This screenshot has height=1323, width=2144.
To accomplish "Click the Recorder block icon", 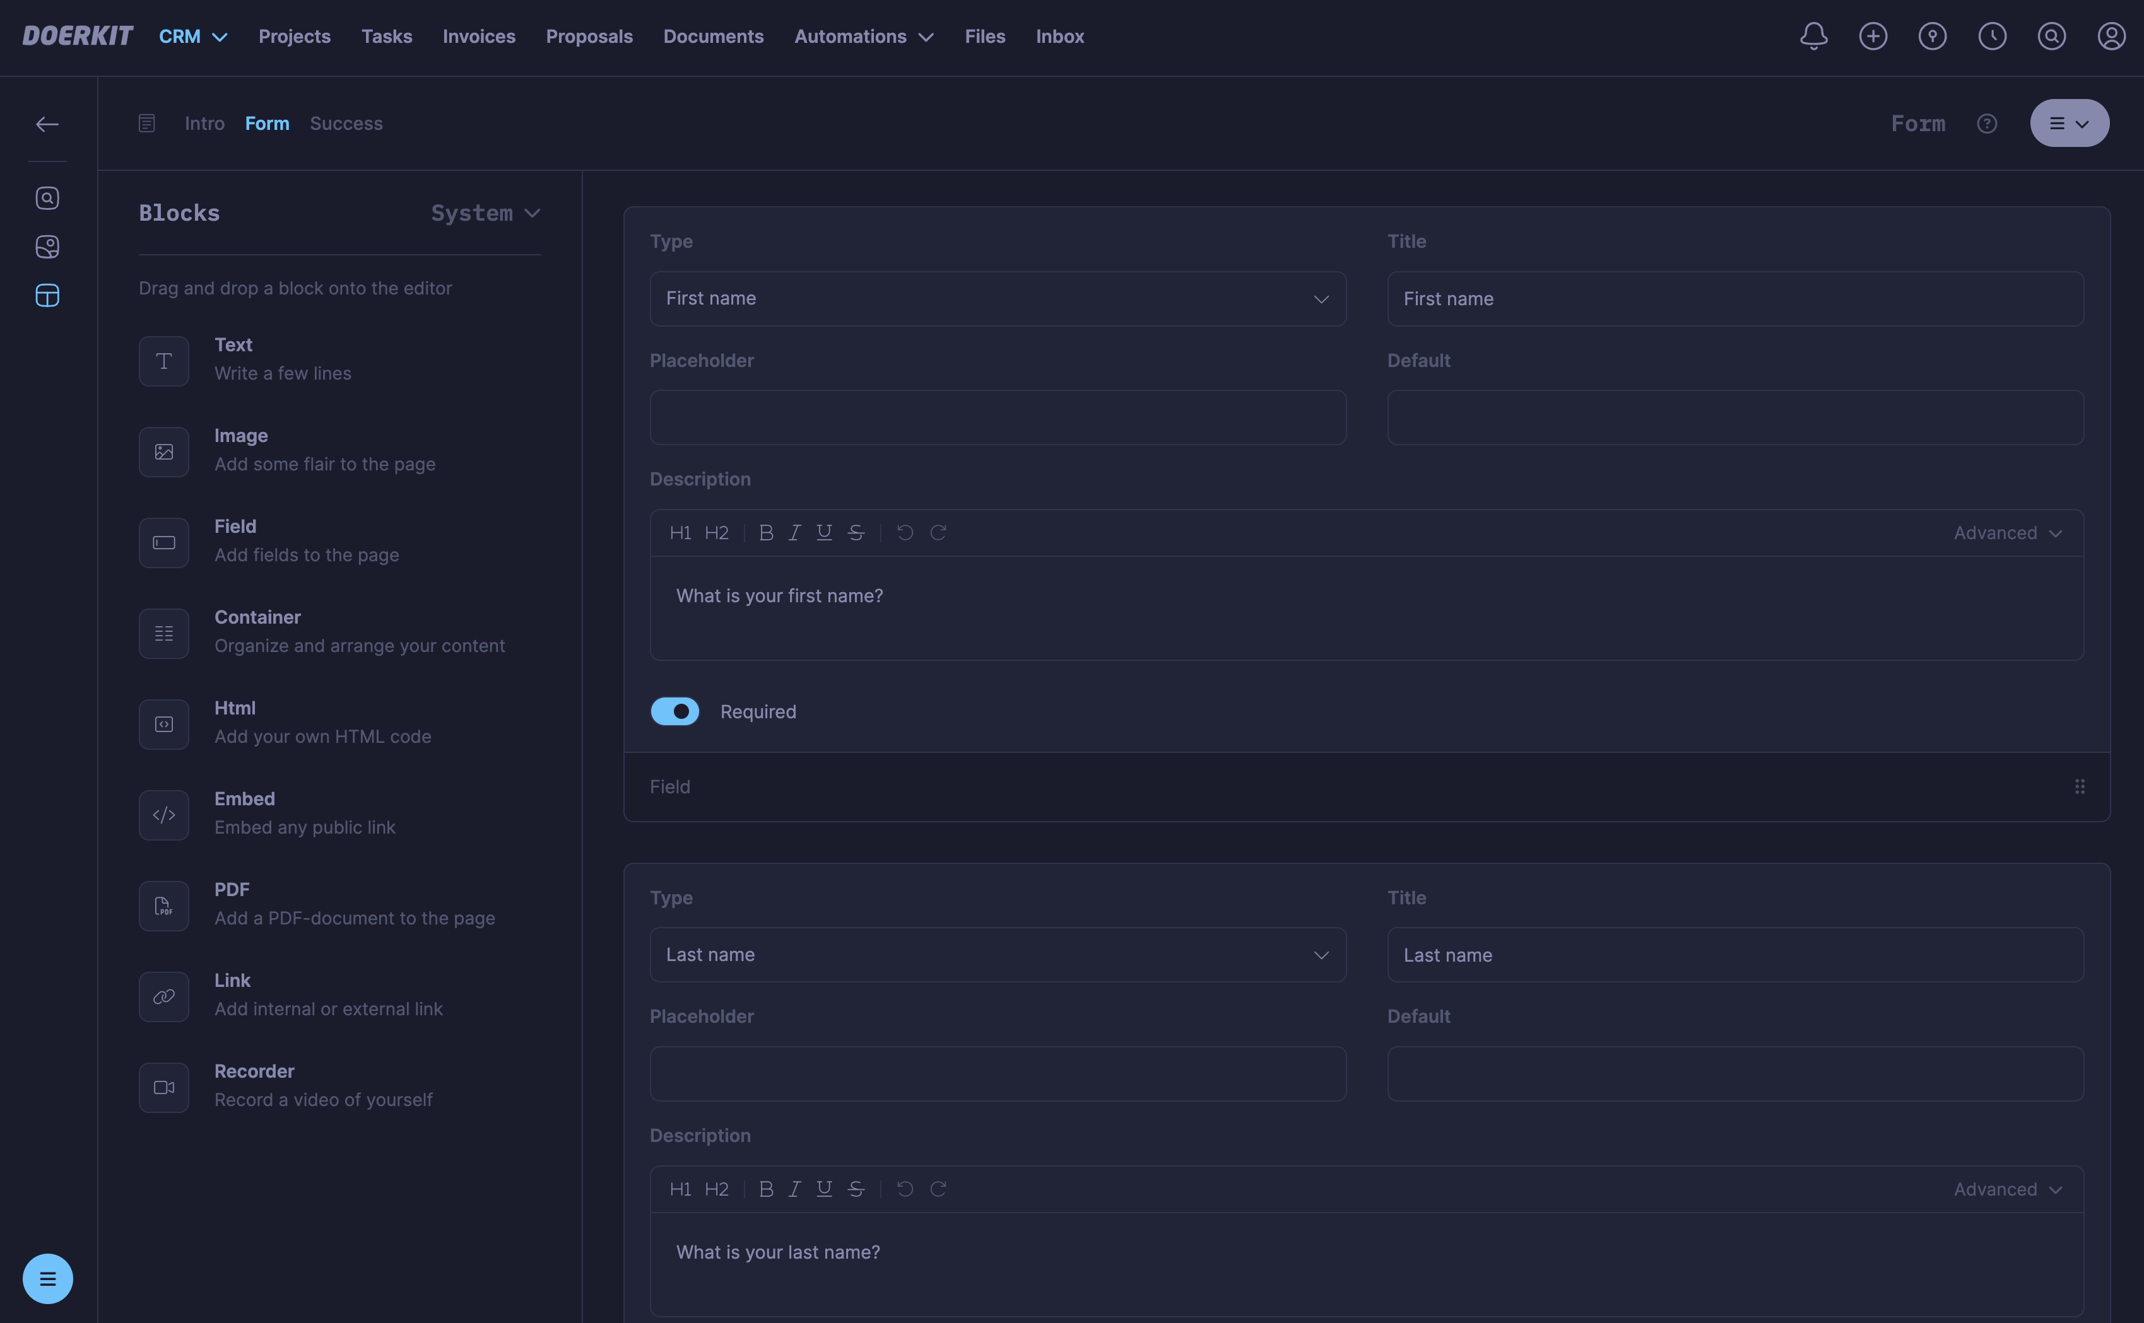I will (x=163, y=1087).
